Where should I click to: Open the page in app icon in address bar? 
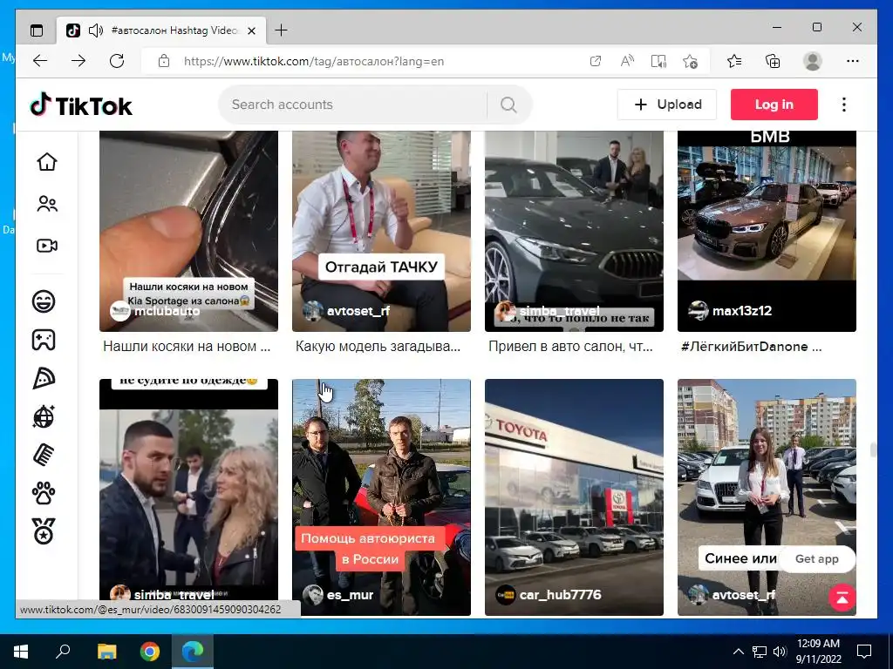(595, 61)
